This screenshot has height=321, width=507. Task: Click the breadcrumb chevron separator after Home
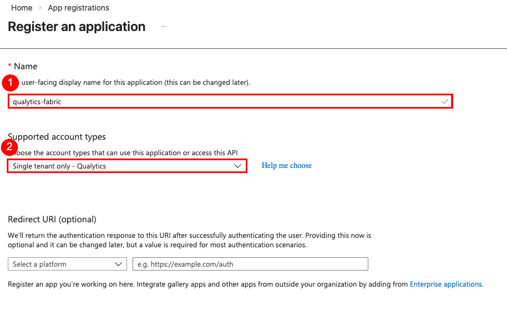[40, 8]
